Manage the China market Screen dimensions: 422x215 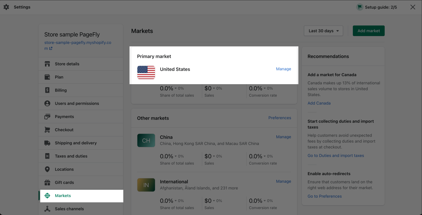pyautogui.click(x=283, y=137)
